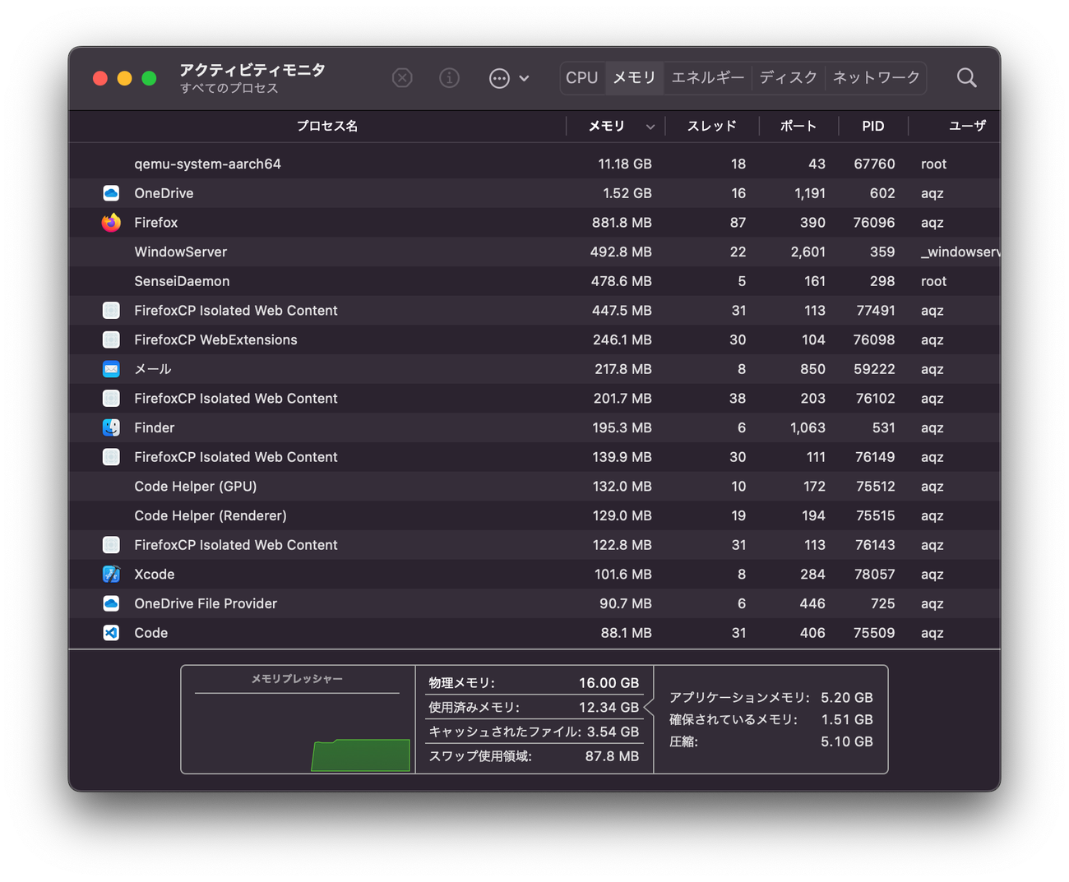Click the green memory pressure graph

point(360,755)
